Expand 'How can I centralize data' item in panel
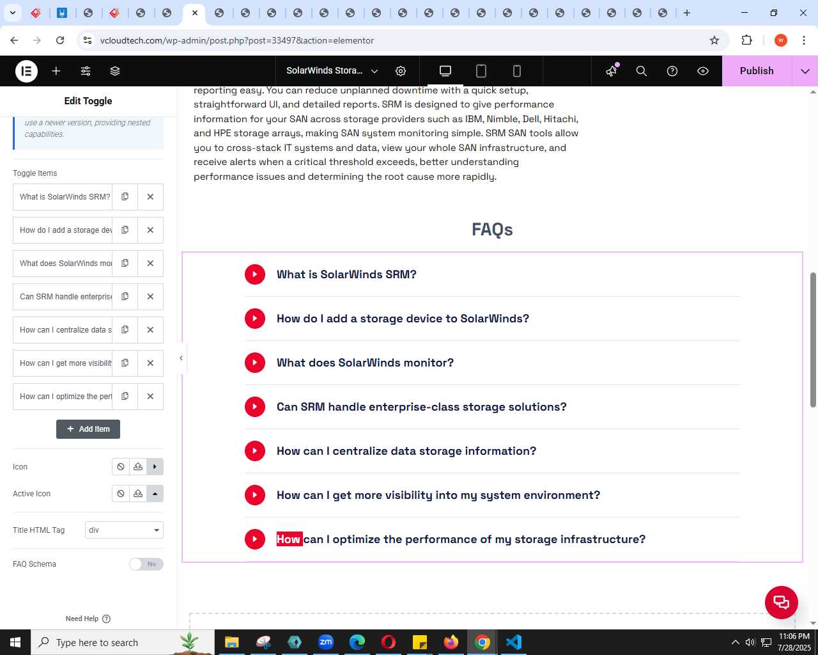The image size is (818, 655). tap(63, 330)
